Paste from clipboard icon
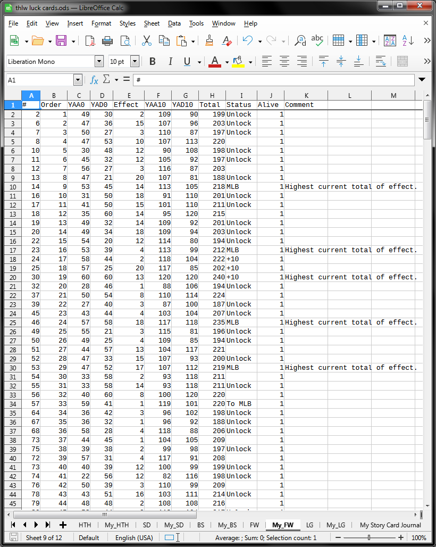 tap(182, 41)
